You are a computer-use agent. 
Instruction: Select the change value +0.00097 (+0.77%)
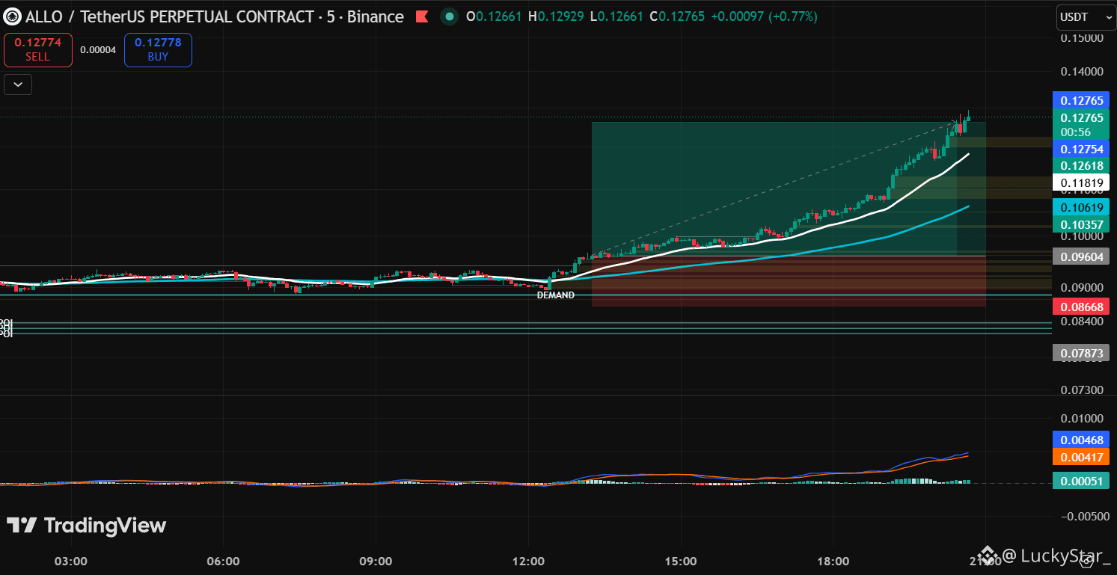click(764, 16)
